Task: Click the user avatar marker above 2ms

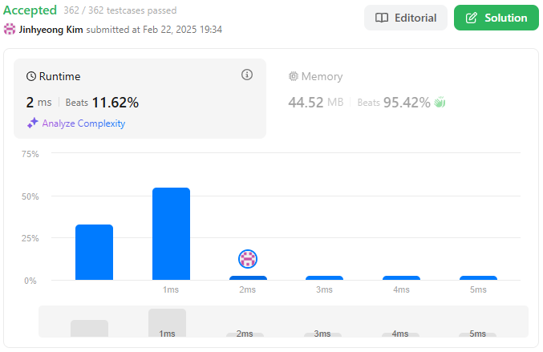Action: tap(248, 258)
